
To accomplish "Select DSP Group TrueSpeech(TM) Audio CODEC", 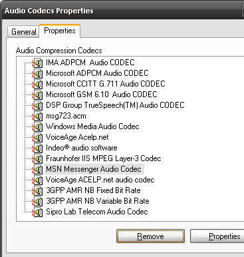I will pos(115,105).
